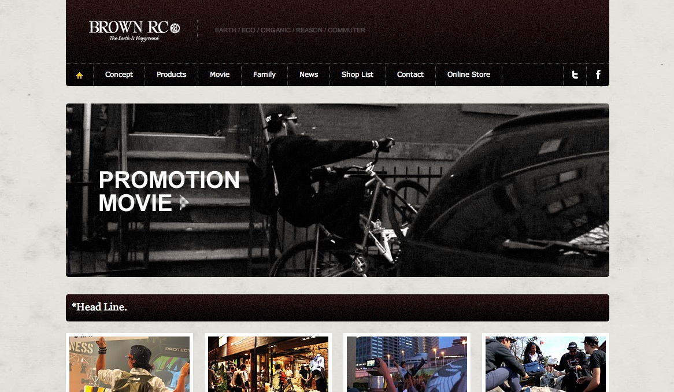Viewport: 674px width, 392px height.
Task: Click the PROMOTION MOVIE banner text
Action: tap(169, 191)
